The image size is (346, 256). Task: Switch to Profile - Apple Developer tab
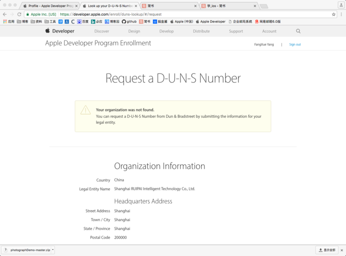coord(48,6)
